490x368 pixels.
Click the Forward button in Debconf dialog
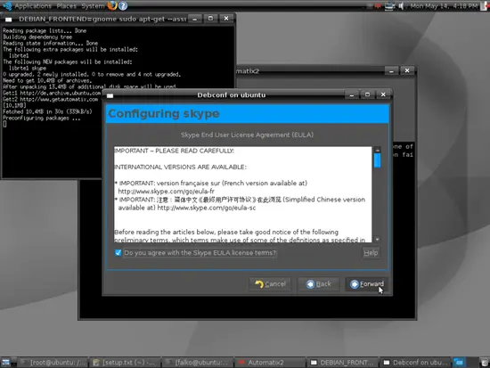pyautogui.click(x=366, y=284)
